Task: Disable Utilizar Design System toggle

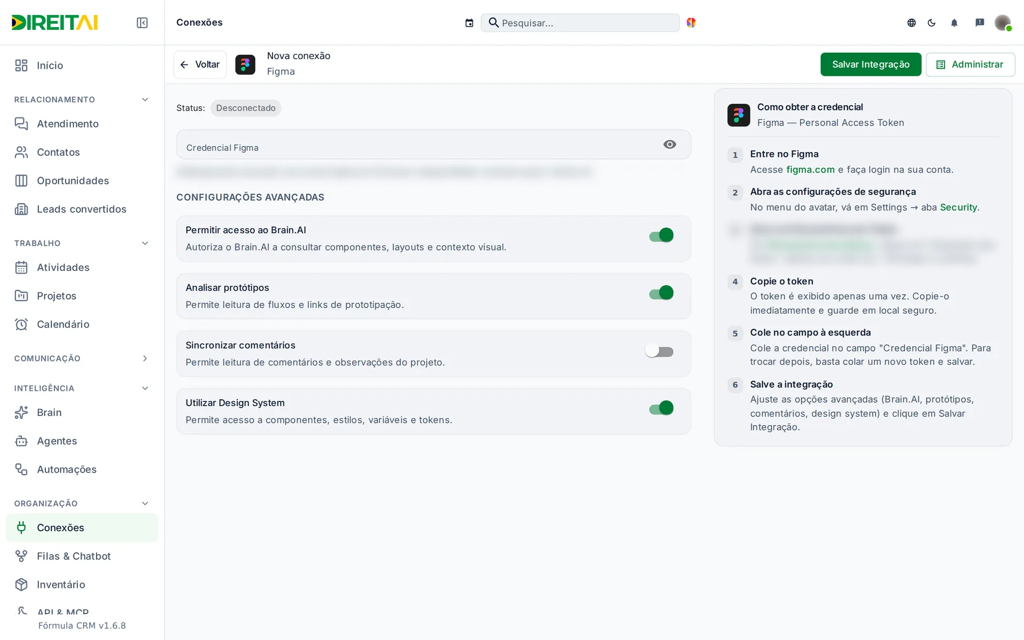Action: [661, 408]
